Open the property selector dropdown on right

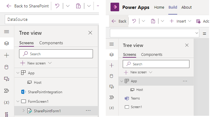pyautogui.click(x=197, y=33)
